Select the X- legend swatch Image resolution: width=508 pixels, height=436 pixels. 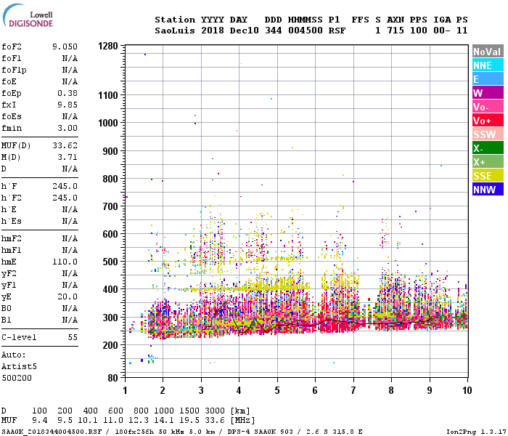[488, 148]
